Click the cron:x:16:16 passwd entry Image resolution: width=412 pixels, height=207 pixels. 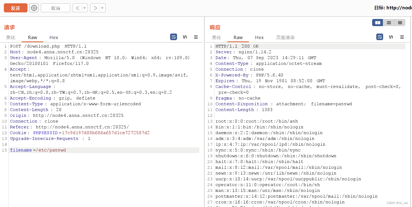coord(280,202)
